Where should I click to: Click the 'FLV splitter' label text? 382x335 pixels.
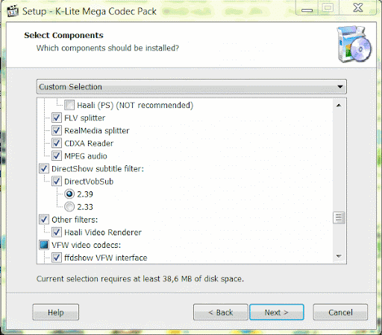tap(85, 118)
